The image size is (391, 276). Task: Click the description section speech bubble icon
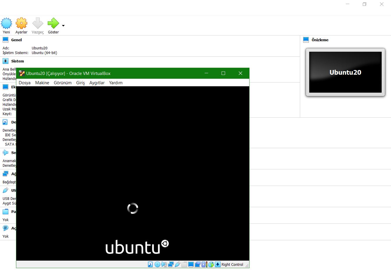pyautogui.click(x=6, y=228)
